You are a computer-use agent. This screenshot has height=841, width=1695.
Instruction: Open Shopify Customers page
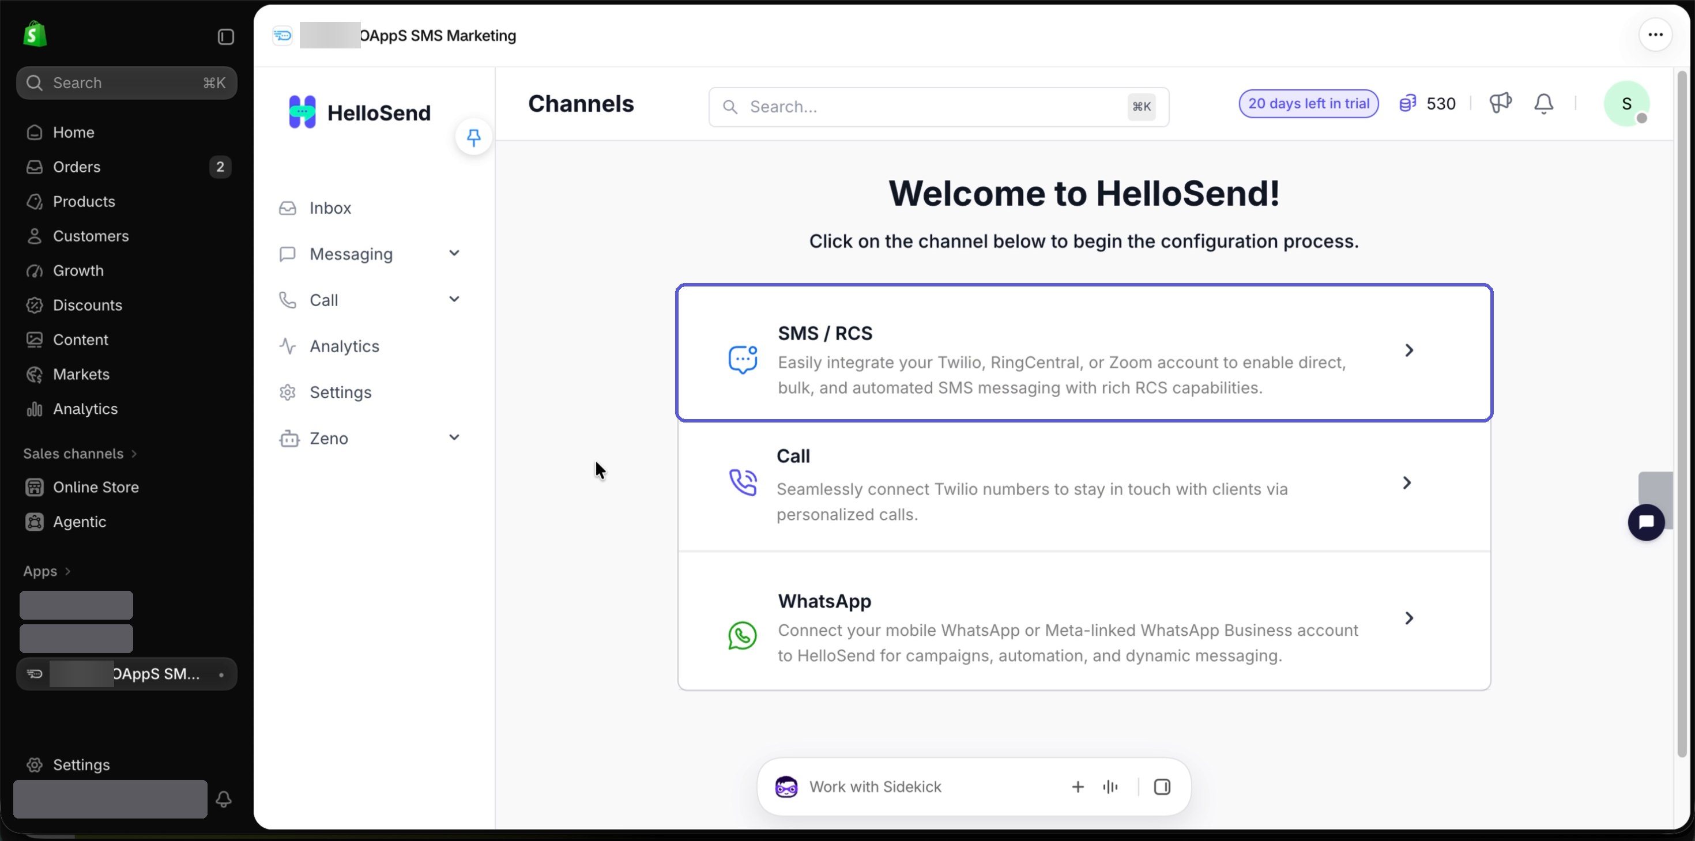point(127,236)
